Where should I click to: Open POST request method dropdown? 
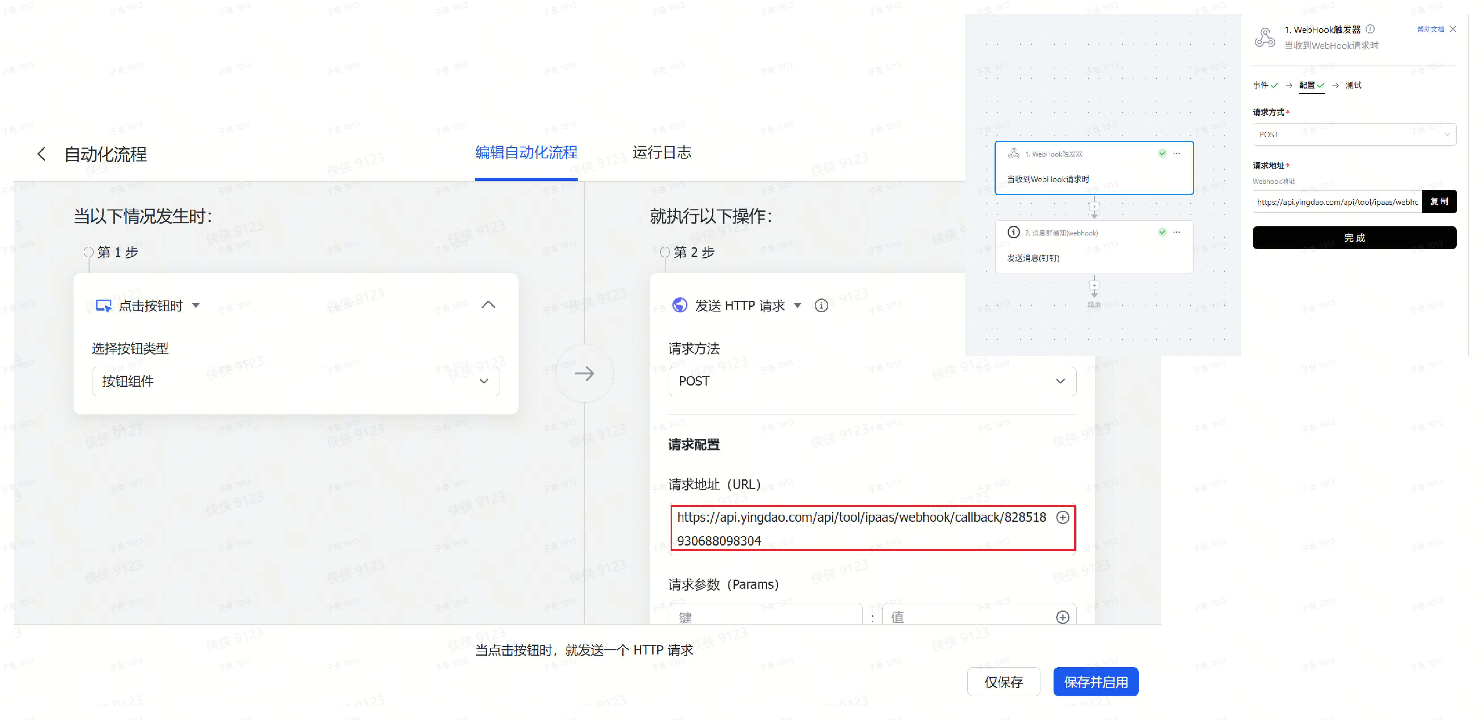point(872,381)
